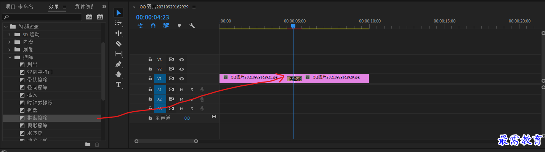This screenshot has width=545, height=152.
Task: Click master track output meter icon
Action: pyautogui.click(x=214, y=117)
